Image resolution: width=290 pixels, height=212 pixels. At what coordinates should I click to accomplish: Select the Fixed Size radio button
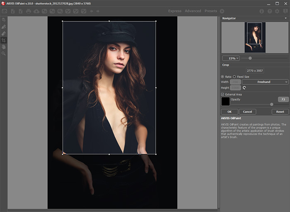[234, 77]
